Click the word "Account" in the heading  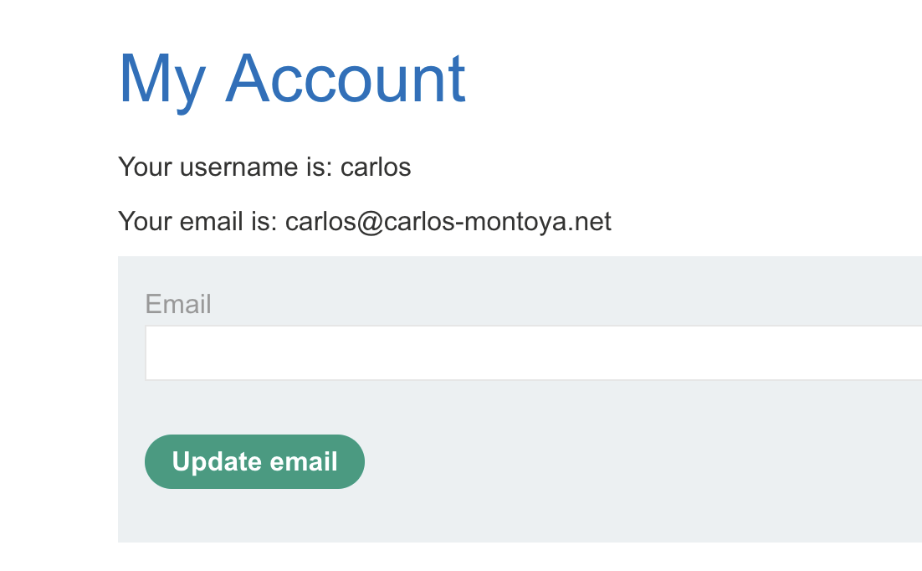pos(345,80)
